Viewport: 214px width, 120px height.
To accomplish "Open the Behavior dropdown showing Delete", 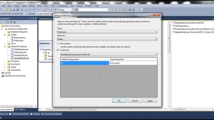I will tap(107, 39).
